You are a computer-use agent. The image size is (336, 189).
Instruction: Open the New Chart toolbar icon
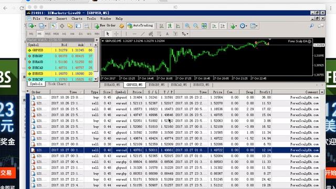pos(31,26)
